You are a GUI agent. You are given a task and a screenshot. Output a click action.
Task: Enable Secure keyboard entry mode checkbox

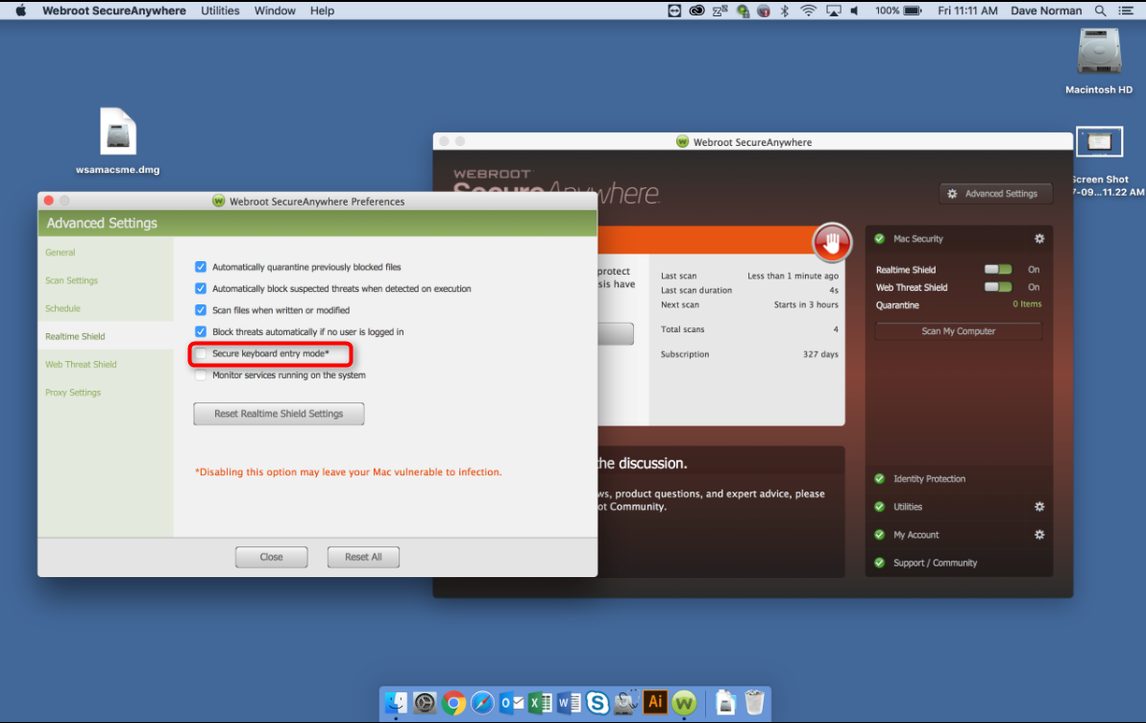pos(200,353)
